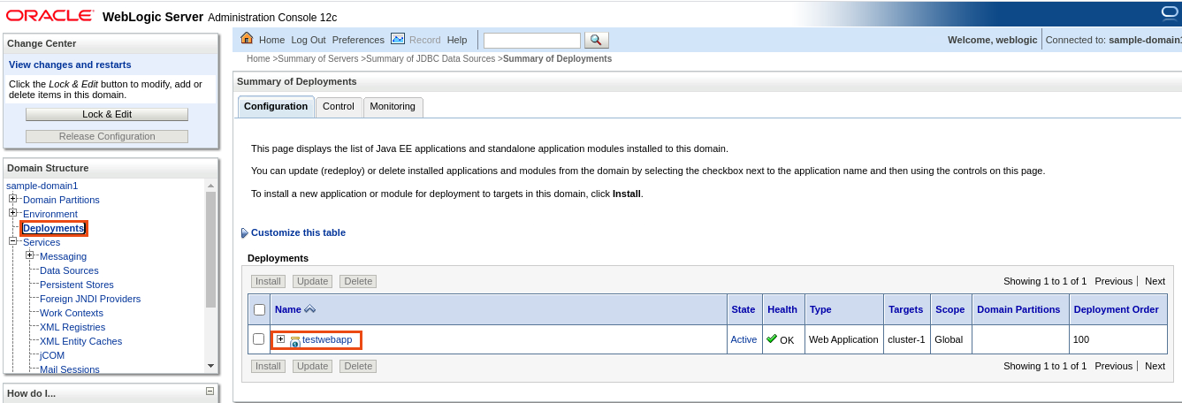Click the testwebapp application icon
The width and height of the screenshot is (1182, 403).
[295, 341]
